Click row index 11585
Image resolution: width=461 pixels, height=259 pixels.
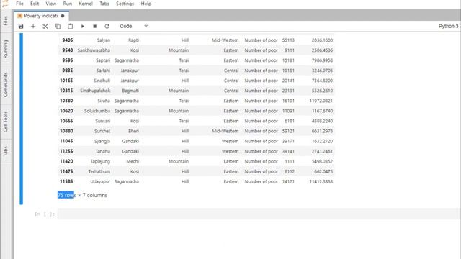[66, 182]
